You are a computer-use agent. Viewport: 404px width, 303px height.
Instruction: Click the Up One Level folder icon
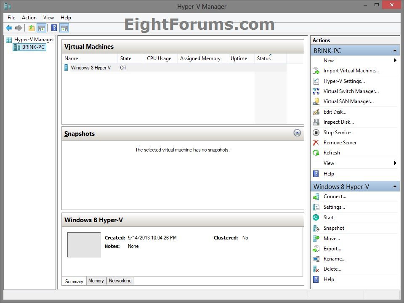(32, 28)
